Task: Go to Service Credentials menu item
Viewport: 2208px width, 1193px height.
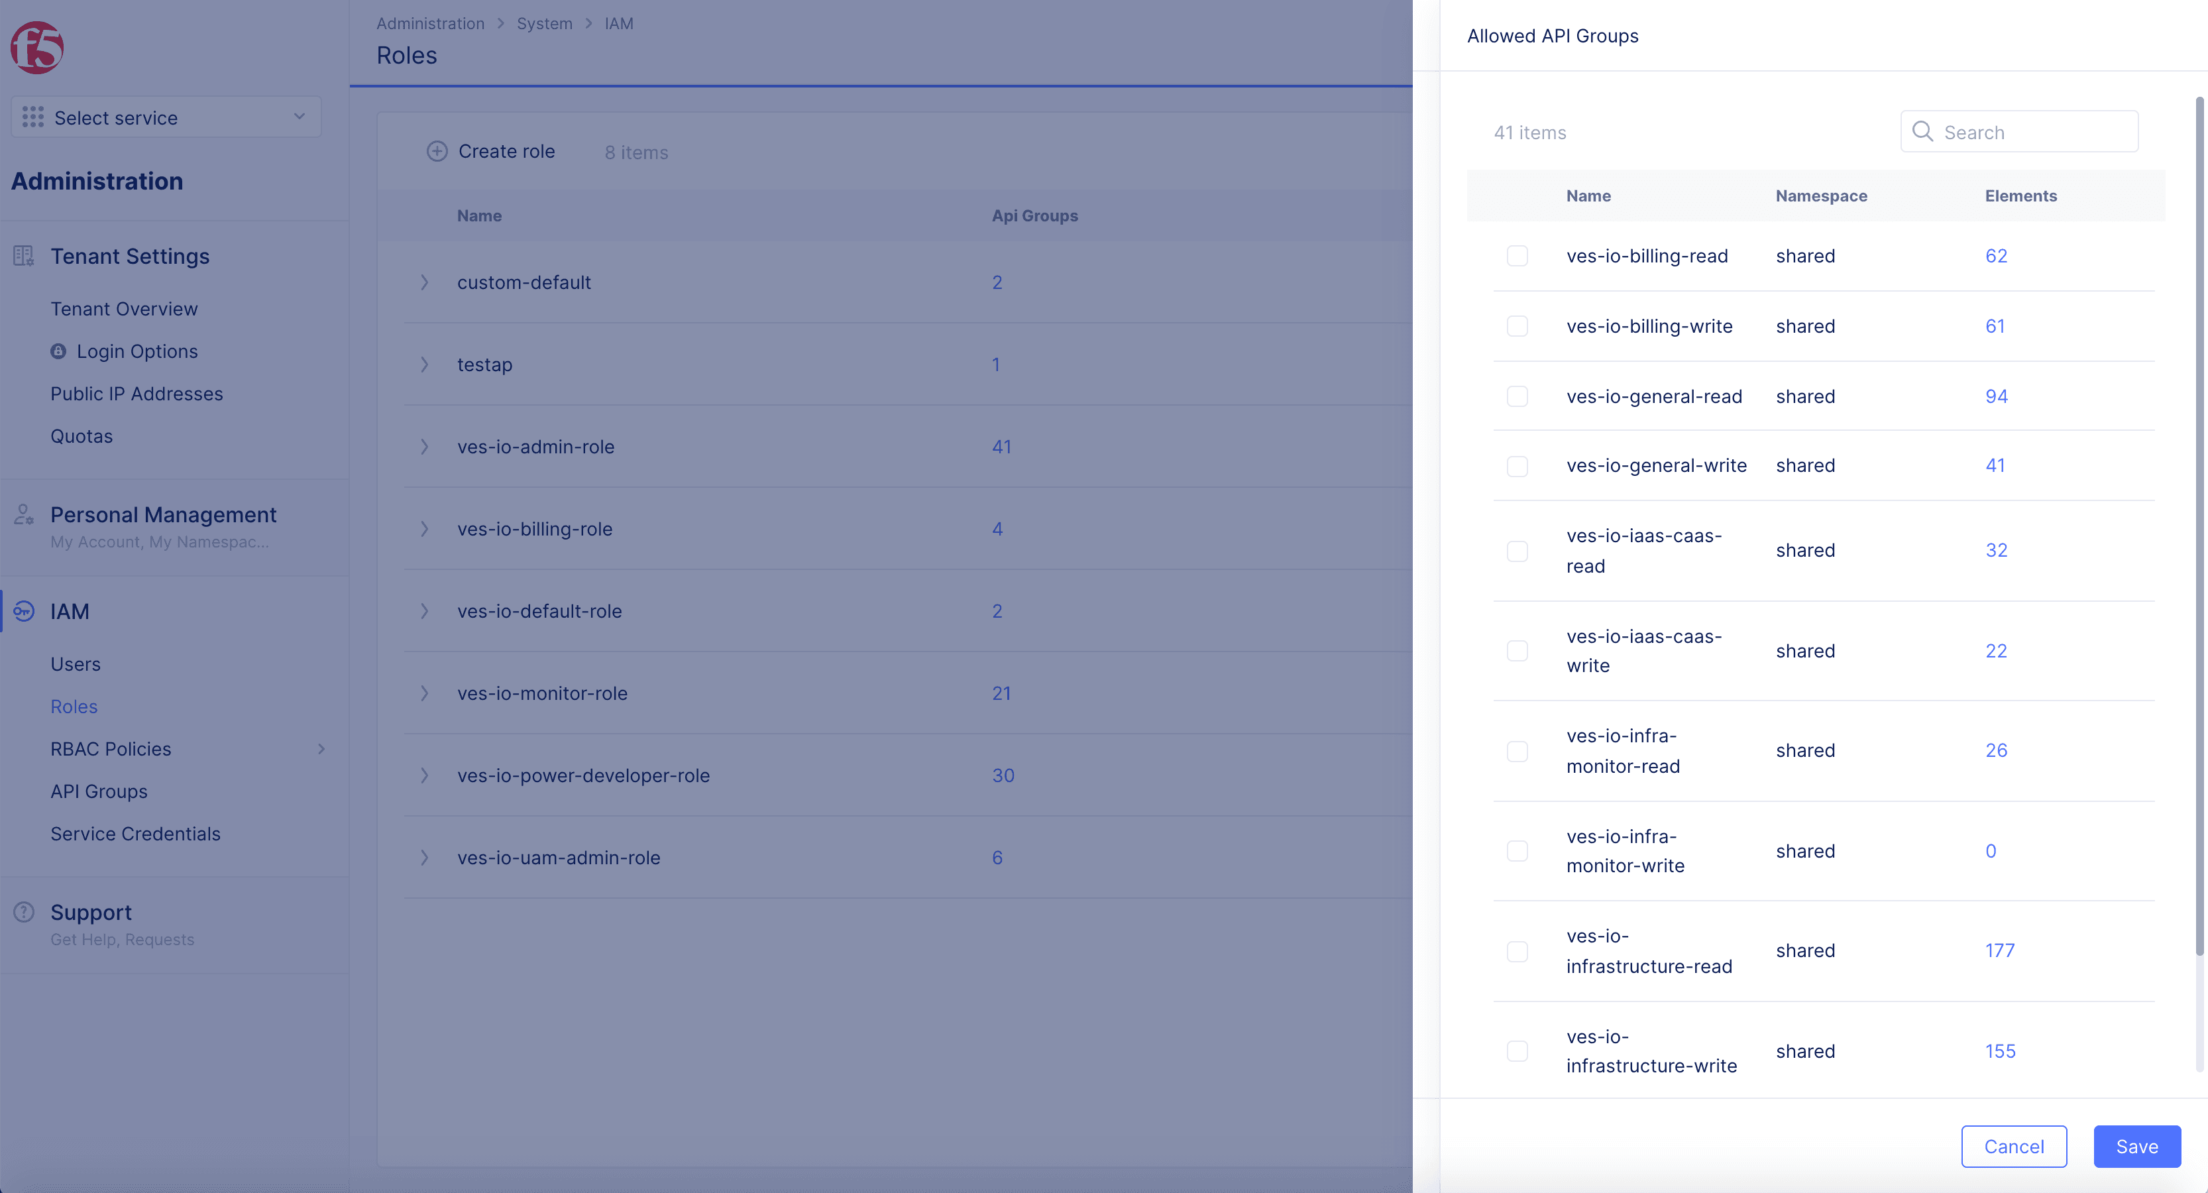Action: [x=135, y=834]
